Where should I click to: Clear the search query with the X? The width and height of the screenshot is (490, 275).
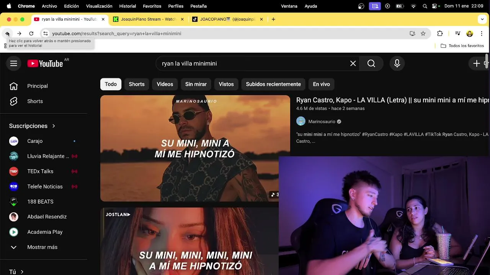[353, 63]
